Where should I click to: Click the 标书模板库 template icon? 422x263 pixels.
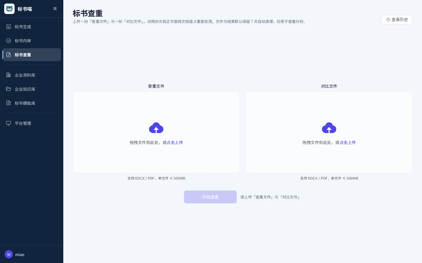click(8, 103)
